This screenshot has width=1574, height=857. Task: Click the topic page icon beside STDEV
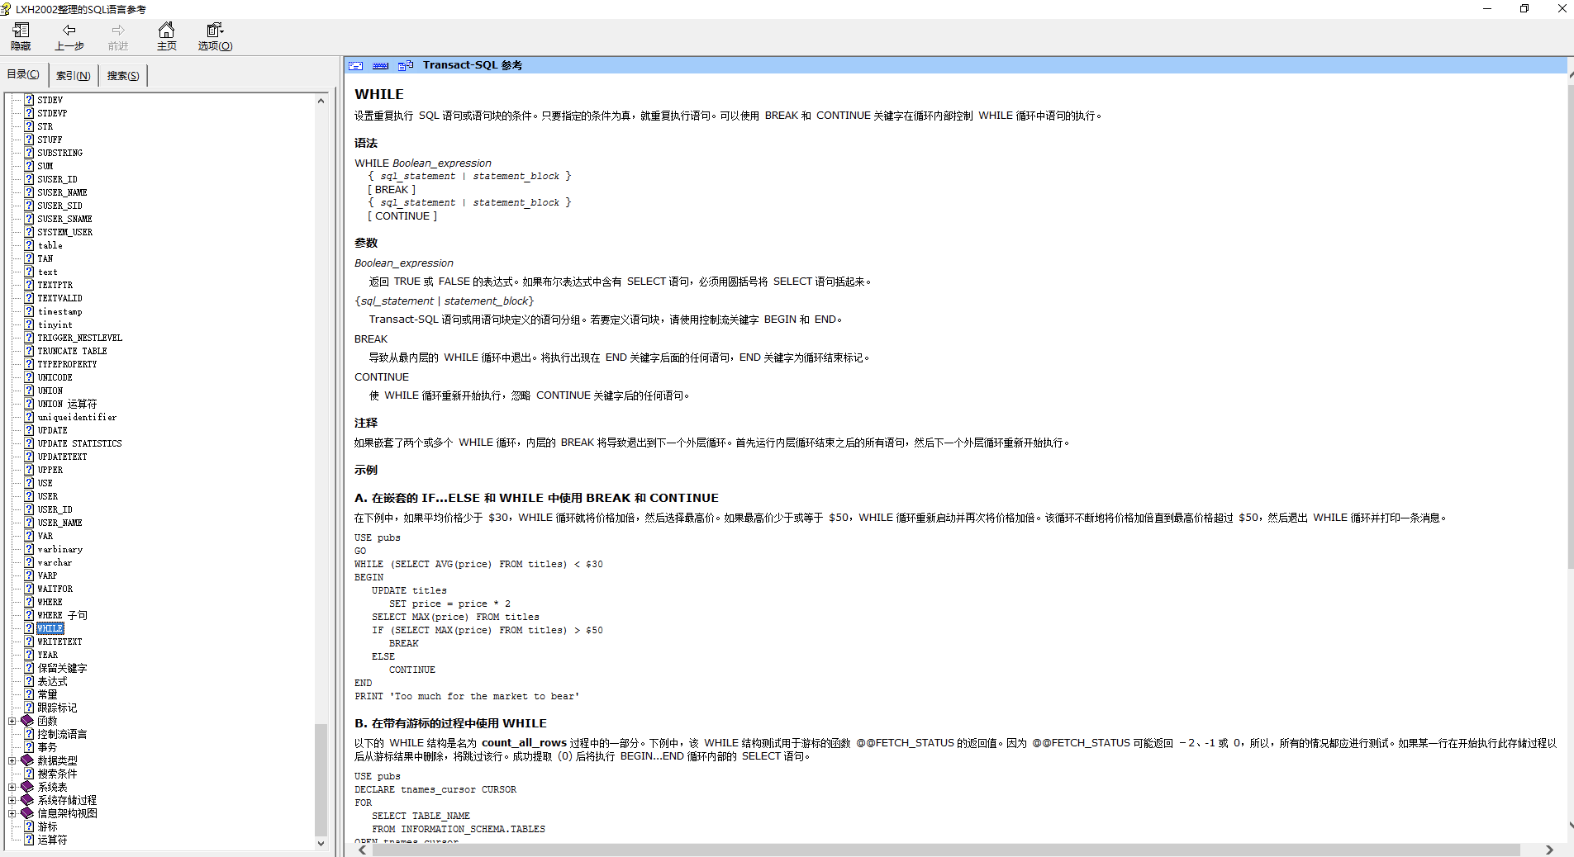(29, 100)
